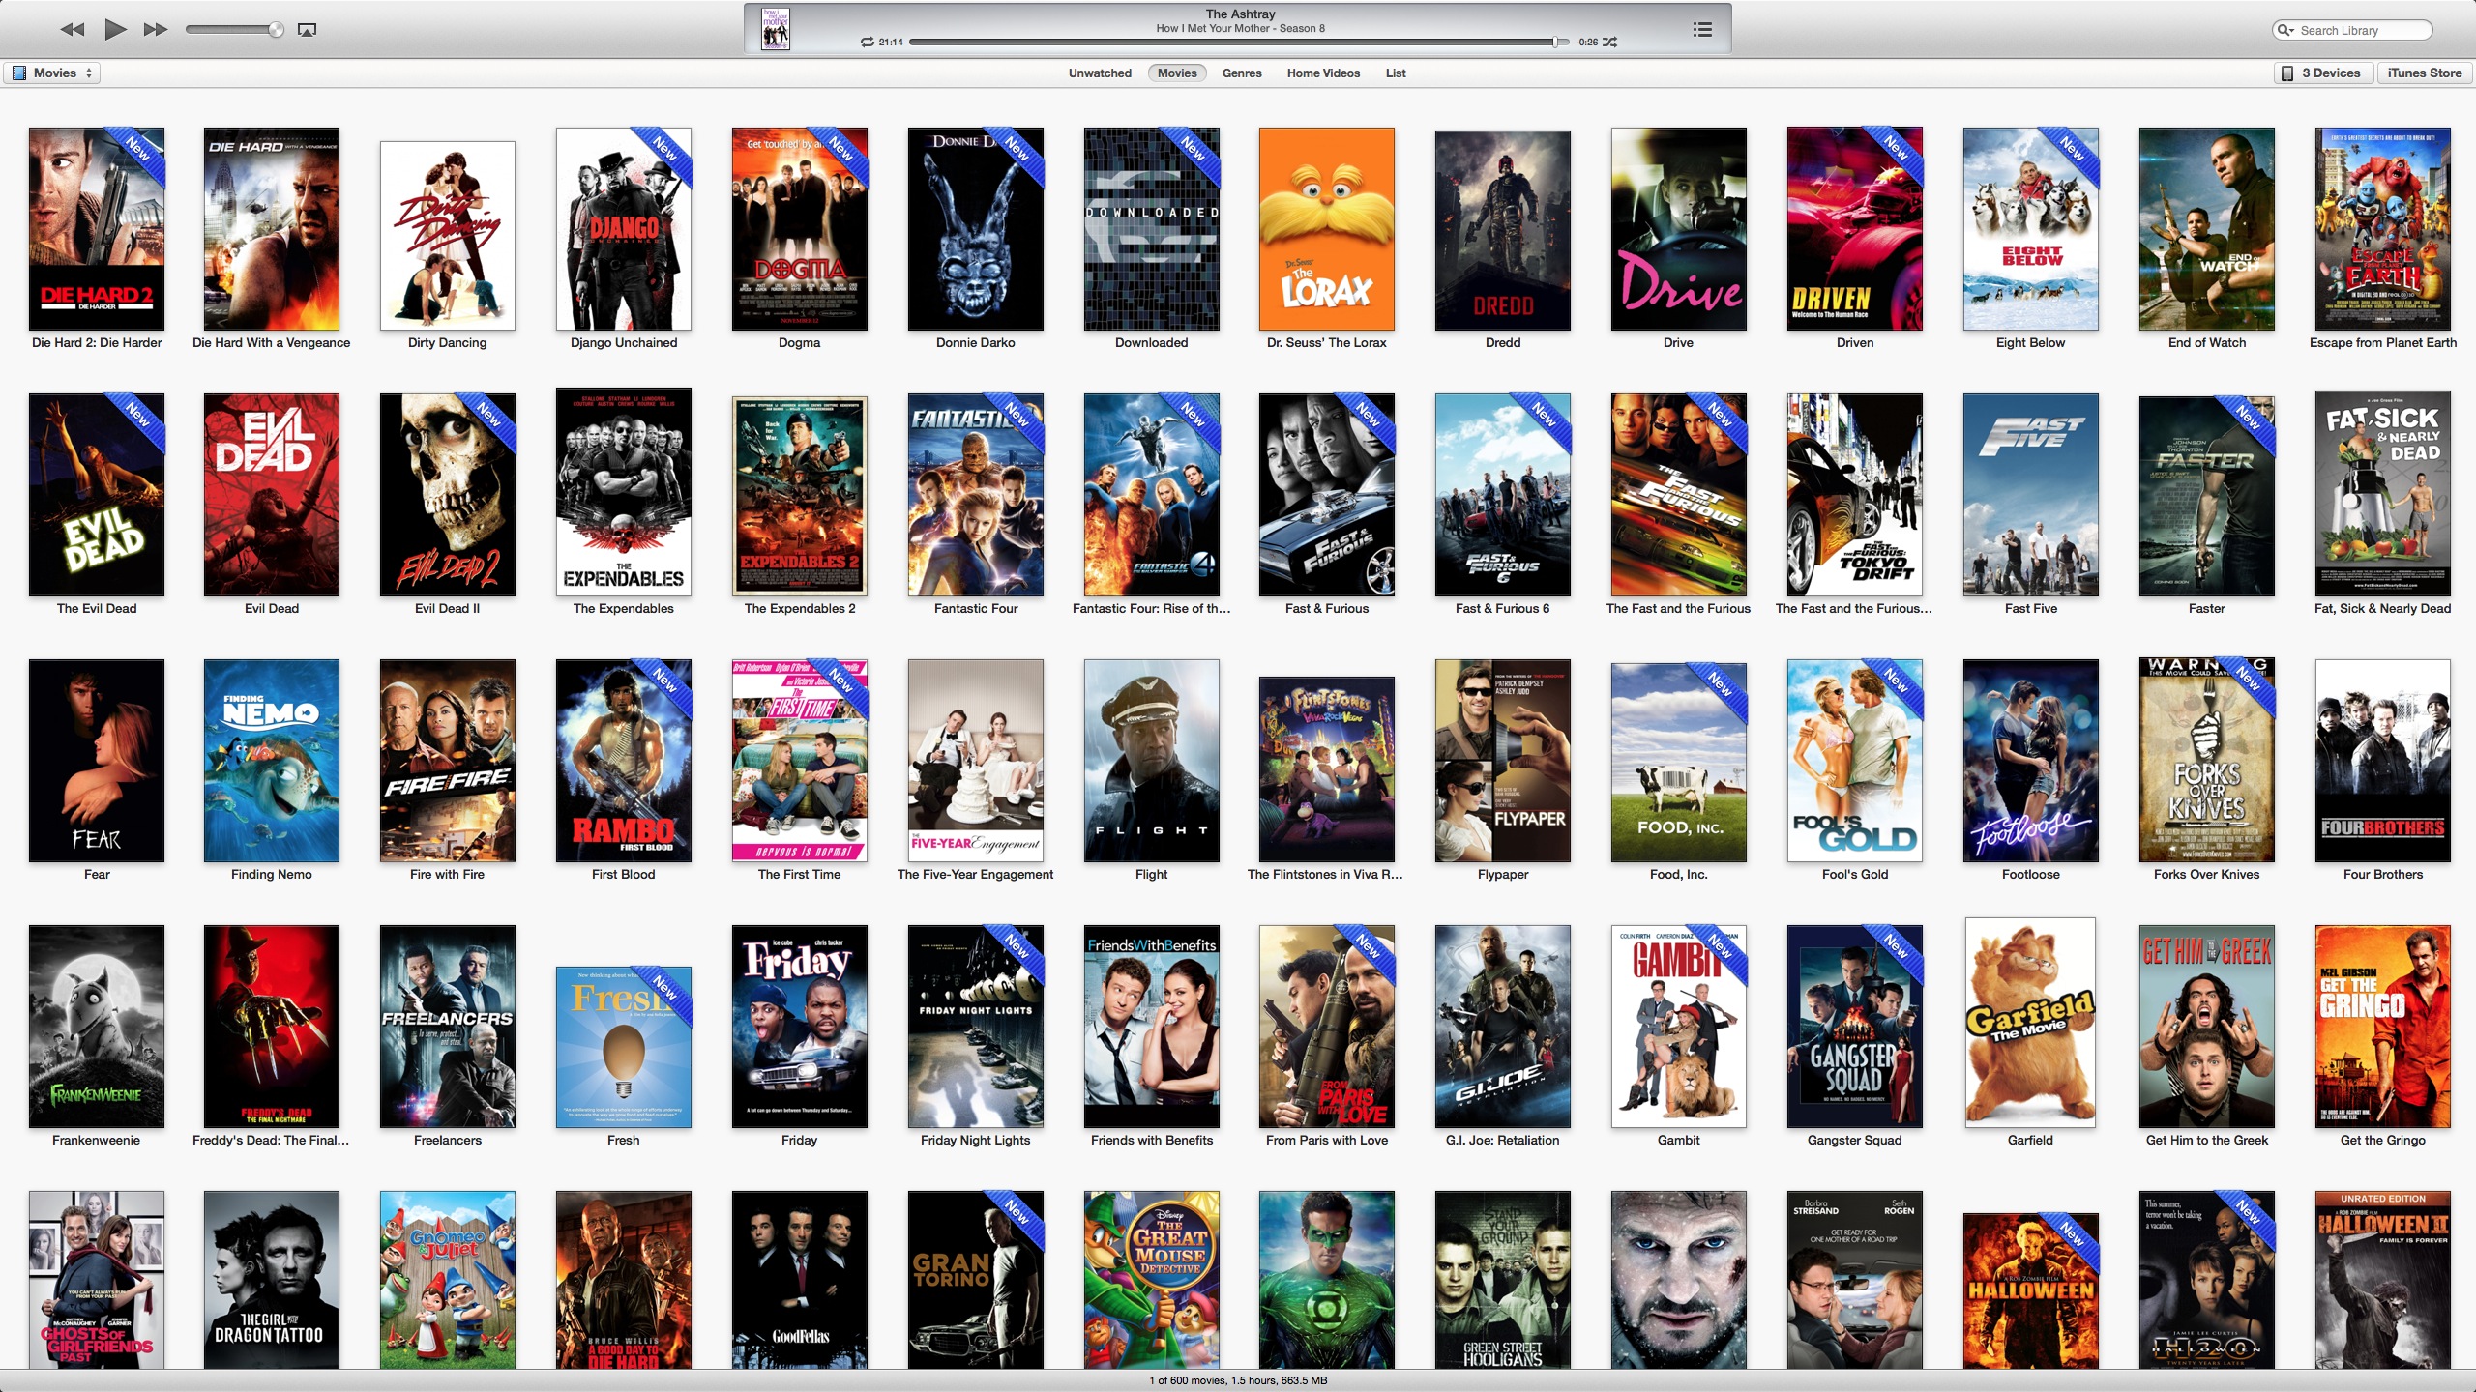Click the playback progress bar
Image resolution: width=2476 pixels, height=1392 pixels.
(1238, 43)
